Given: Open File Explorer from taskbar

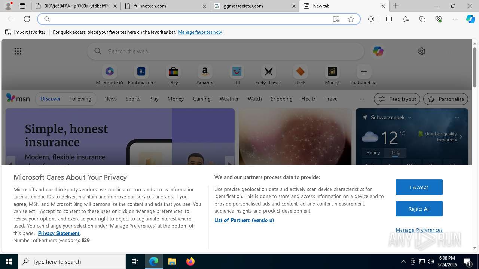Looking at the screenshot, I should point(172,262).
